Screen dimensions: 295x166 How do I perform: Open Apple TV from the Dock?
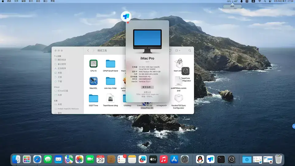pos(153,160)
